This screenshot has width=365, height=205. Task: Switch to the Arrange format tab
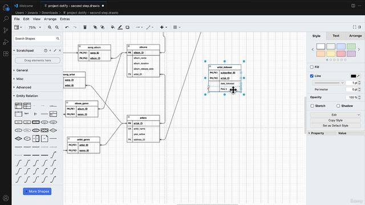click(355, 36)
